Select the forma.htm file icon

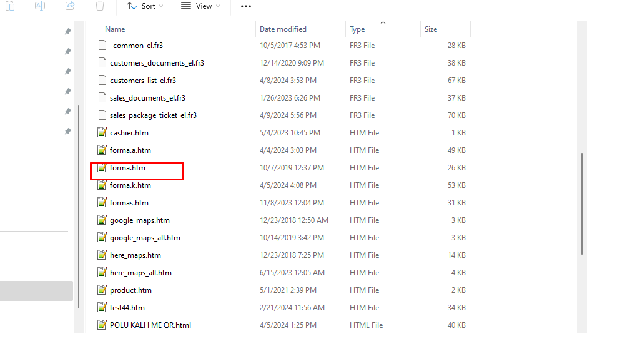coord(102,167)
